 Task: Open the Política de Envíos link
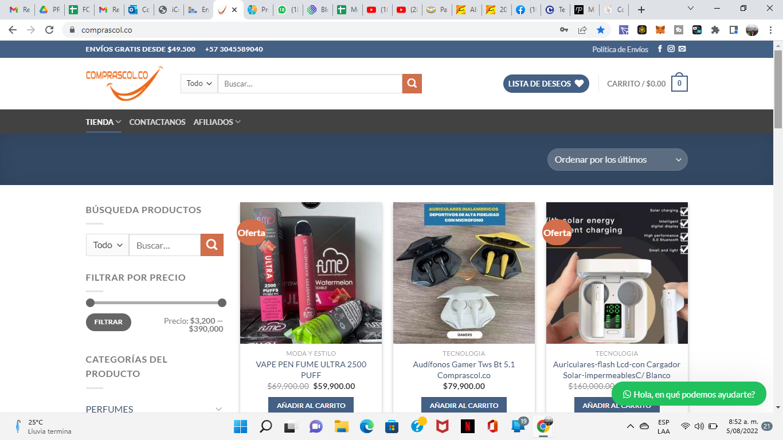pos(620,49)
